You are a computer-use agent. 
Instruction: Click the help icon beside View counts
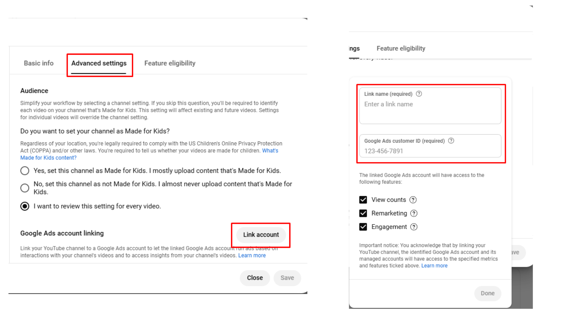413,199
